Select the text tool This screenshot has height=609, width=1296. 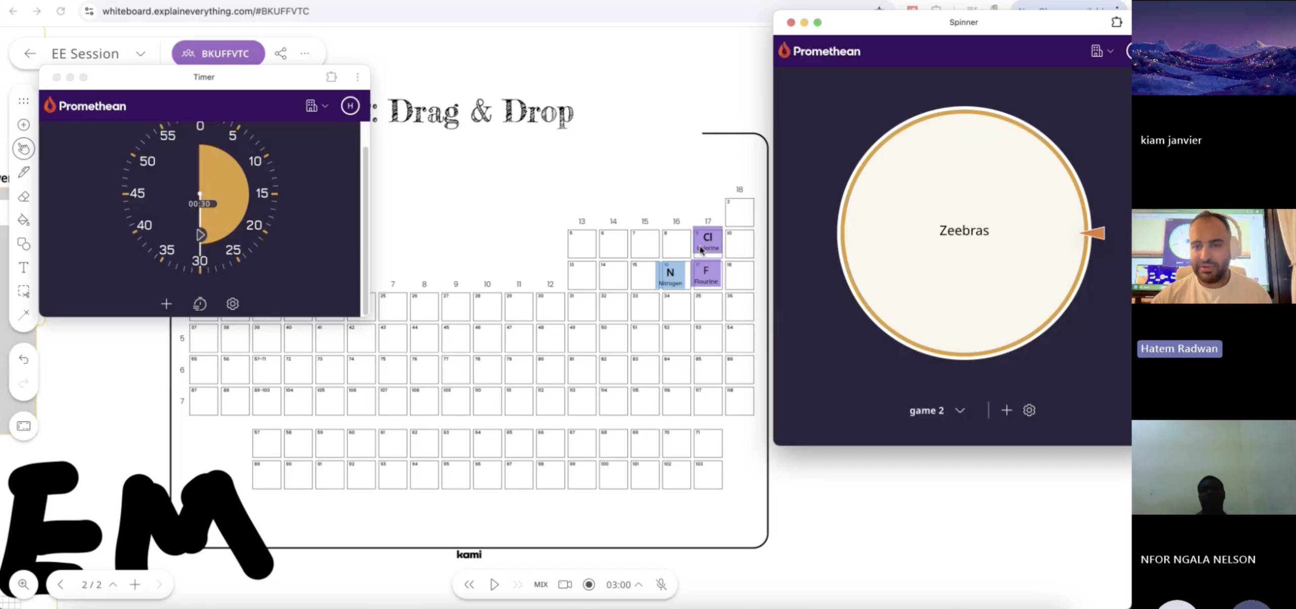click(x=23, y=268)
